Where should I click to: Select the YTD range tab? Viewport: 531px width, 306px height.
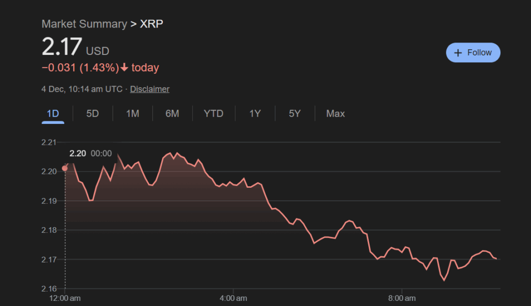pos(214,114)
